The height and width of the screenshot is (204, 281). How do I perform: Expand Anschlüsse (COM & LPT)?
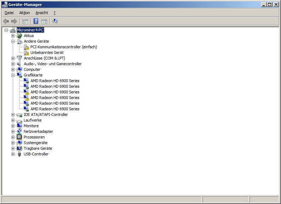(13, 58)
